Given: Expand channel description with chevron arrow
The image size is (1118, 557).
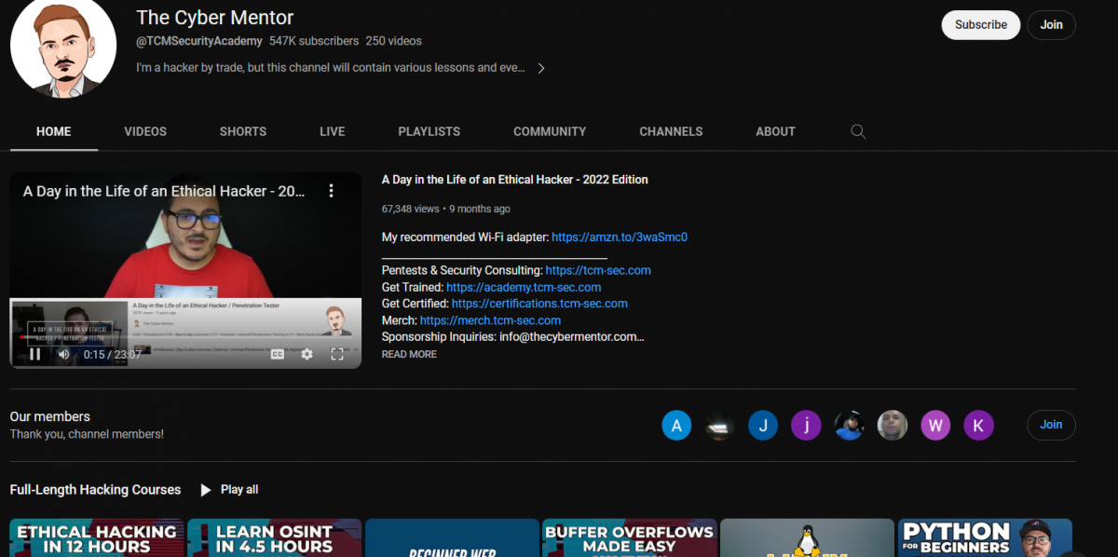Looking at the screenshot, I should point(540,68).
